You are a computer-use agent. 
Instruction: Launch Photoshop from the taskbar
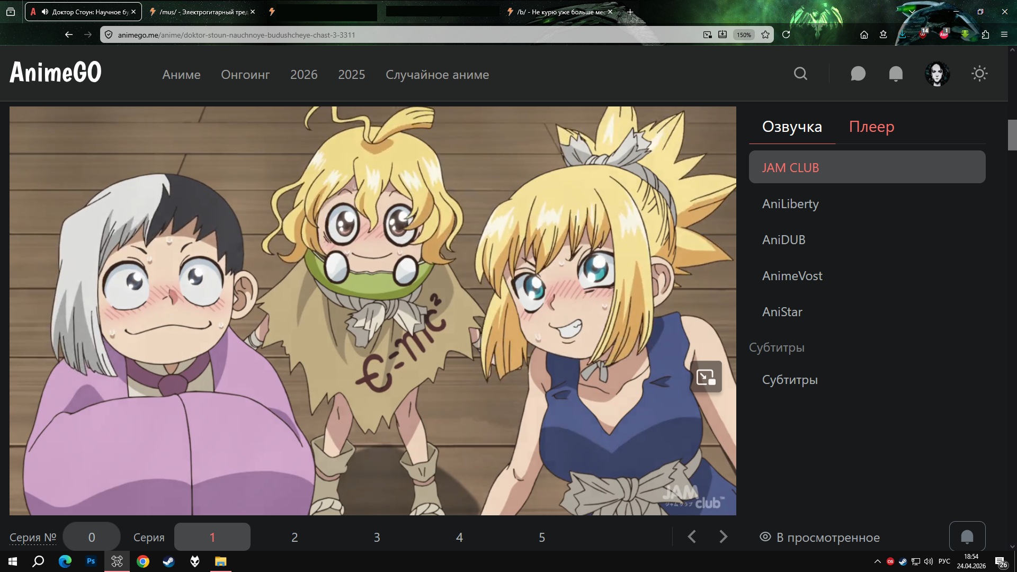point(91,561)
